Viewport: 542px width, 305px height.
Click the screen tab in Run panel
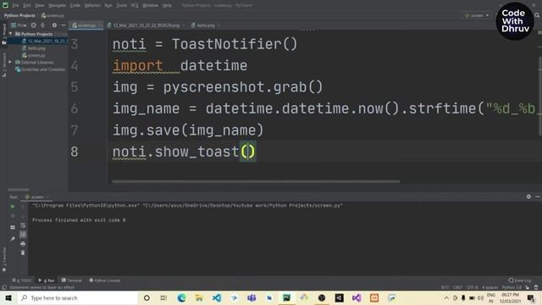[36, 197]
